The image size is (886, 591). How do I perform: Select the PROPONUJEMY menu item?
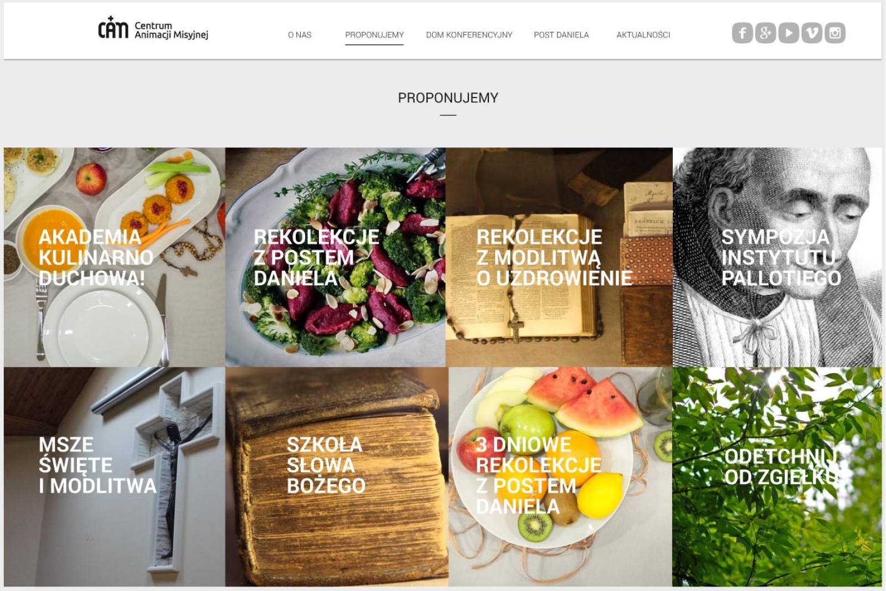(374, 35)
